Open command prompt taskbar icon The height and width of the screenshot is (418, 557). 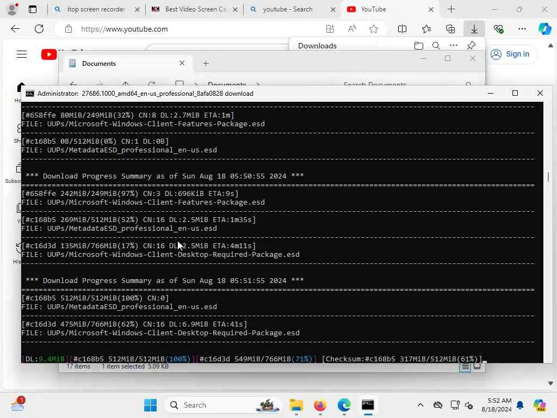(x=368, y=405)
